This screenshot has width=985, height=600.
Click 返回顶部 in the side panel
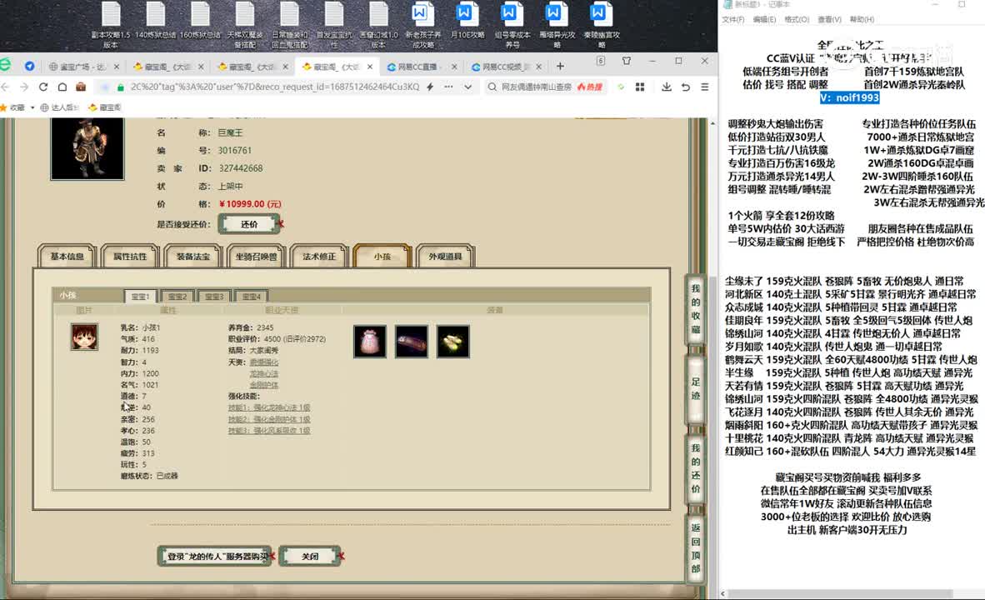tap(695, 547)
